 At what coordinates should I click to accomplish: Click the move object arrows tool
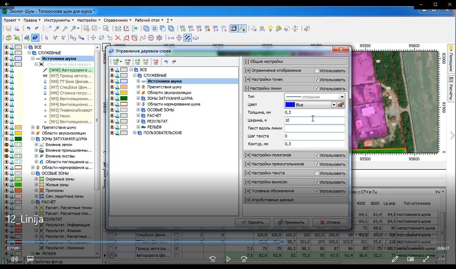coord(93,38)
